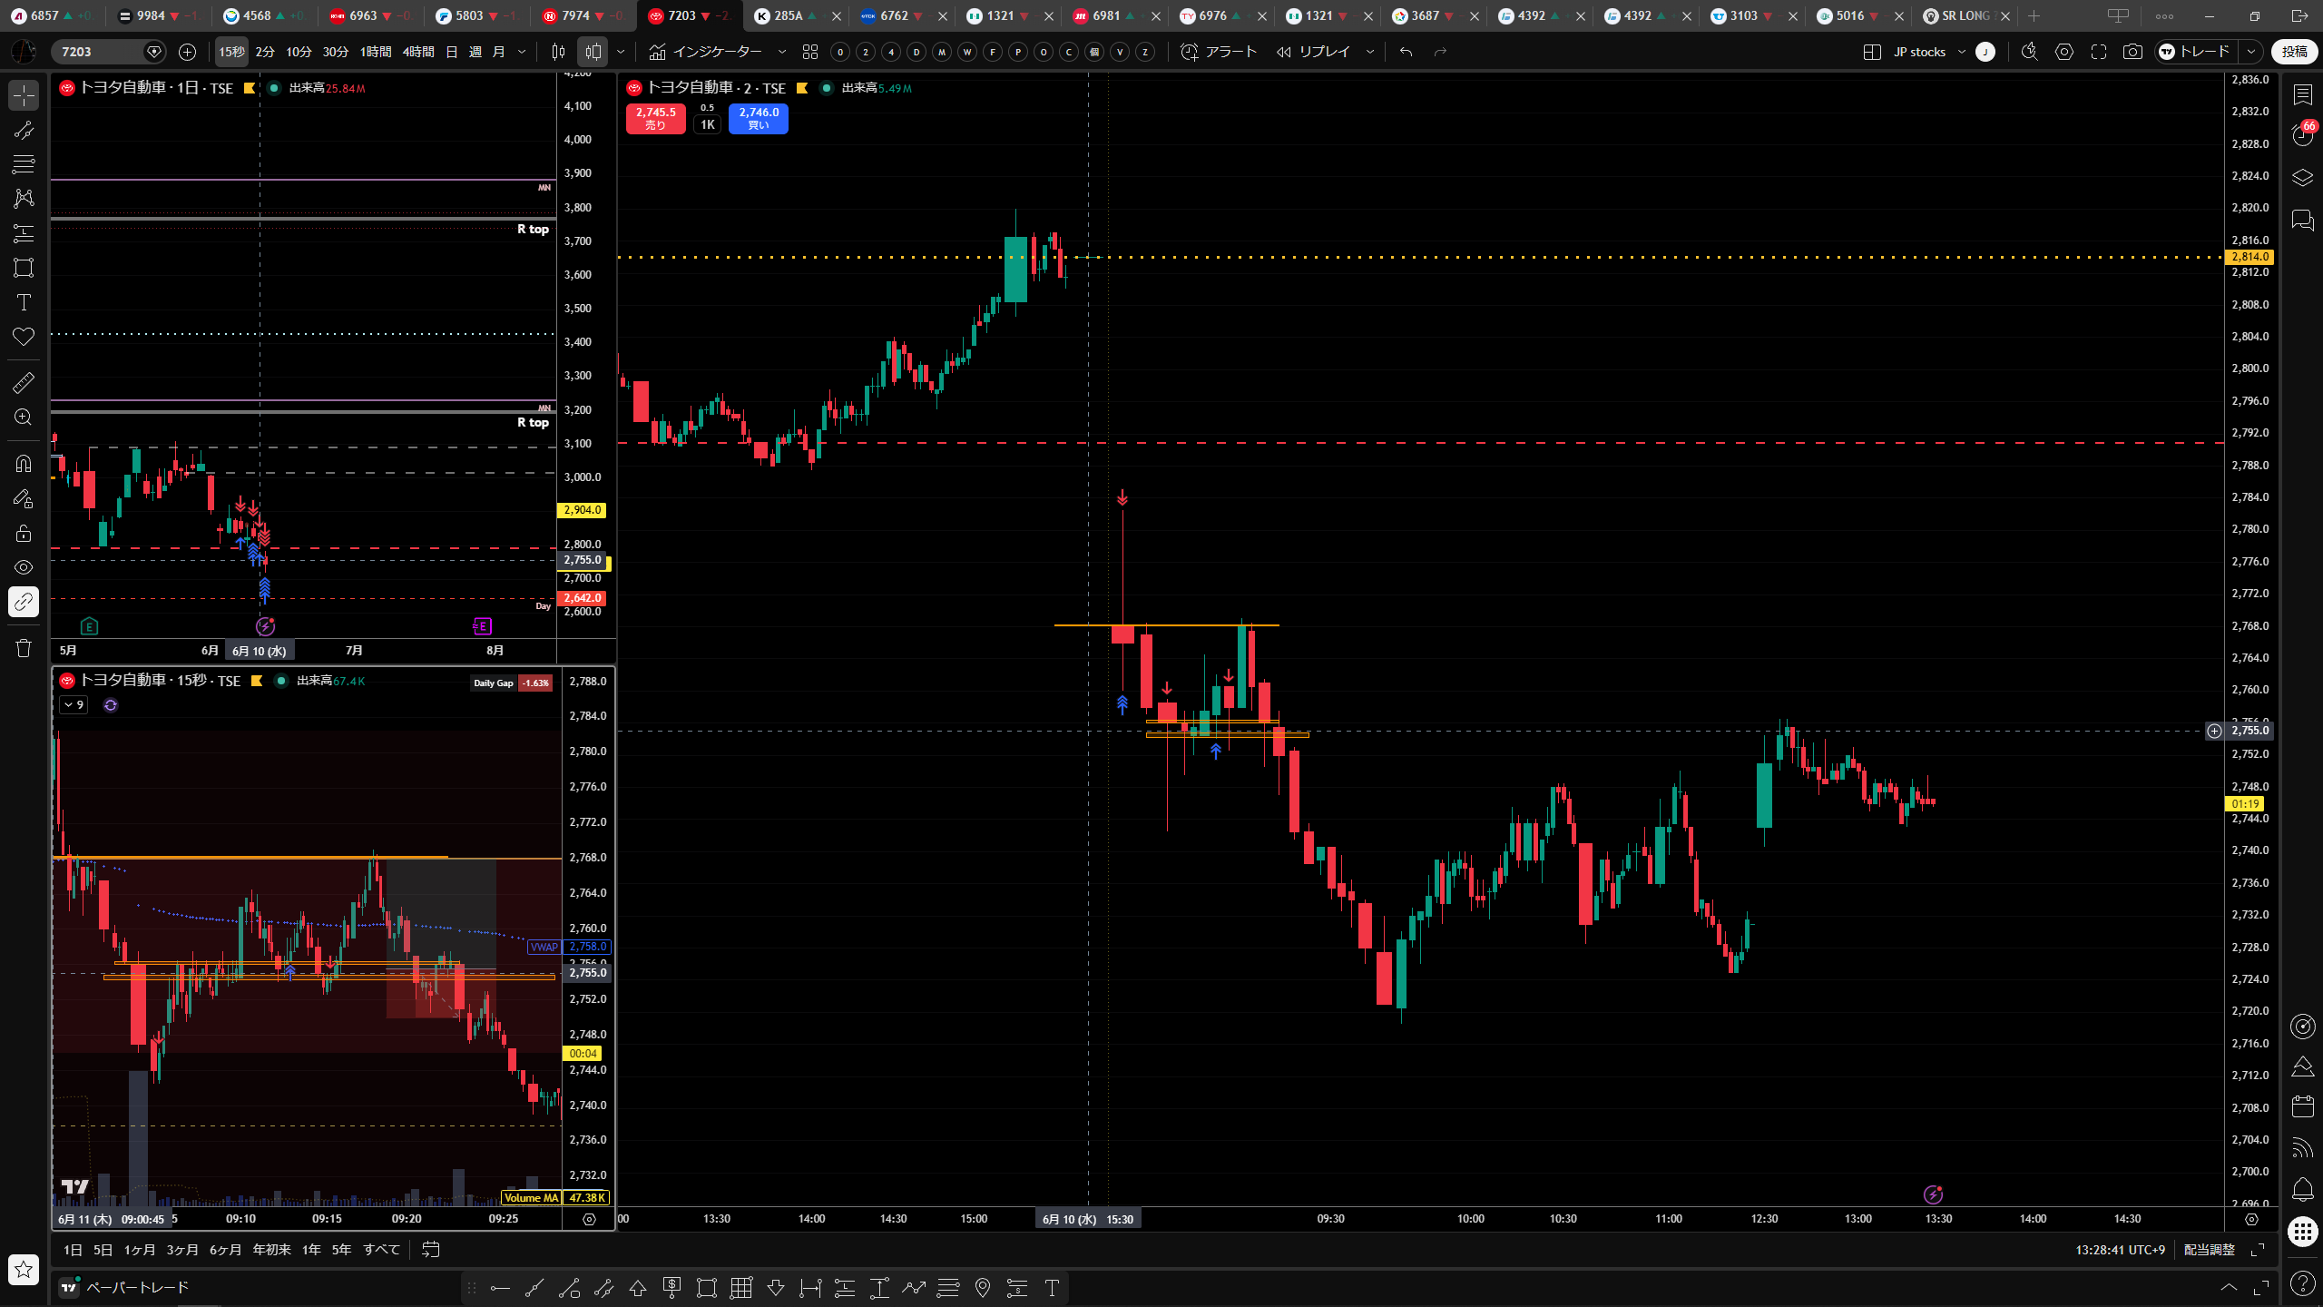Image resolution: width=2323 pixels, height=1307 pixels.
Task: Click the order quantity 1K box
Action: pos(707,124)
